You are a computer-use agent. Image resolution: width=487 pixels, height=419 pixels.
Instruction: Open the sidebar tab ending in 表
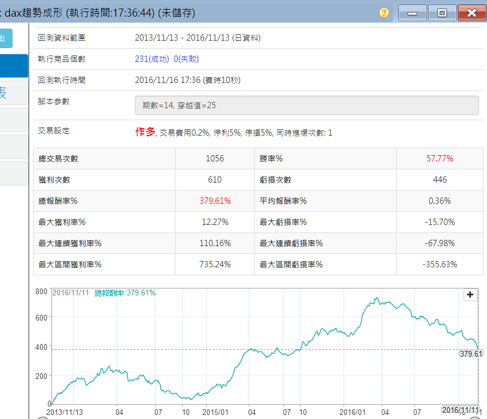pos(13,93)
